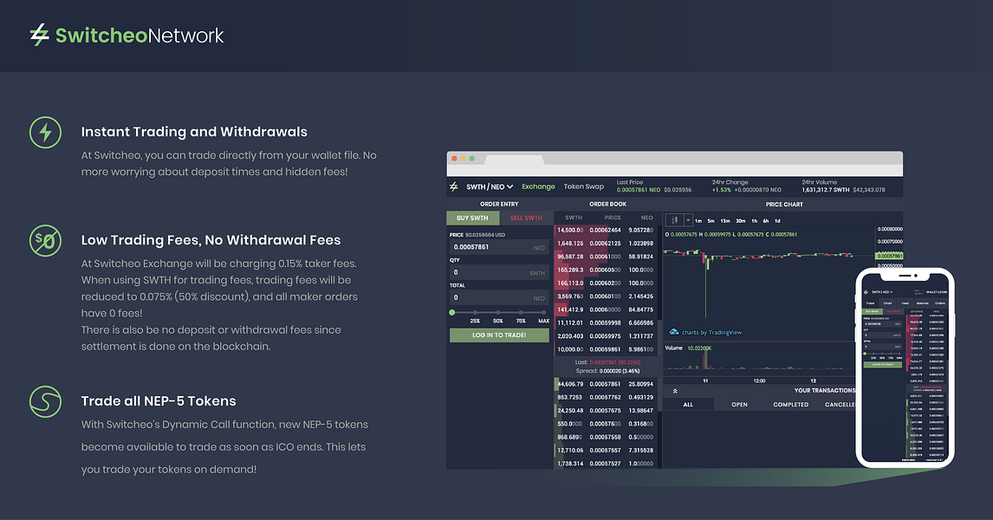The image size is (993, 520).
Task: Click the sell order with 165,289.3 SWTH
Action: (x=606, y=270)
